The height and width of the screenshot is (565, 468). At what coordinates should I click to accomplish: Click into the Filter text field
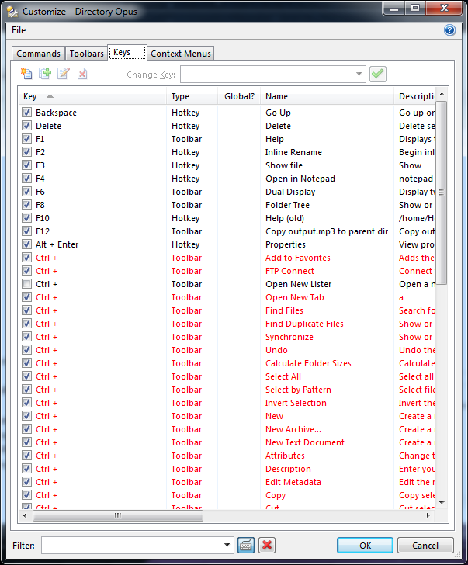131,545
